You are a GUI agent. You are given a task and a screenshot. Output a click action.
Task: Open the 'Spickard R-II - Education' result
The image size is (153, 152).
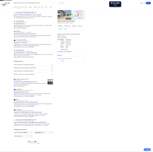point(21,43)
